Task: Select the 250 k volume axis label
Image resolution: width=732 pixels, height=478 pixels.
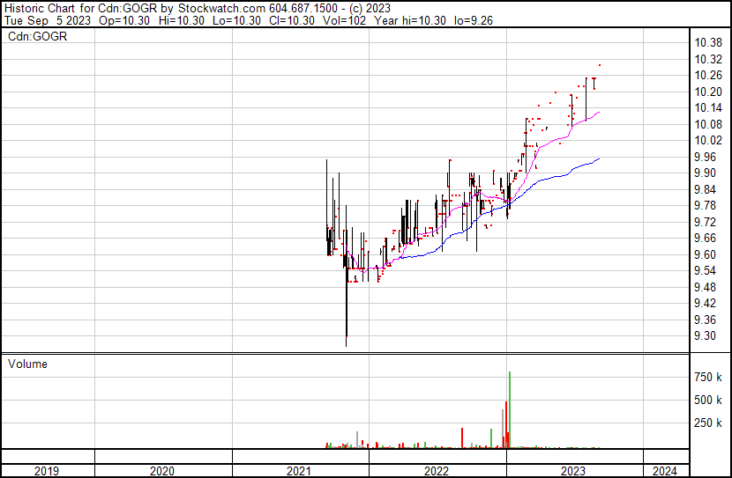Action: (x=707, y=423)
